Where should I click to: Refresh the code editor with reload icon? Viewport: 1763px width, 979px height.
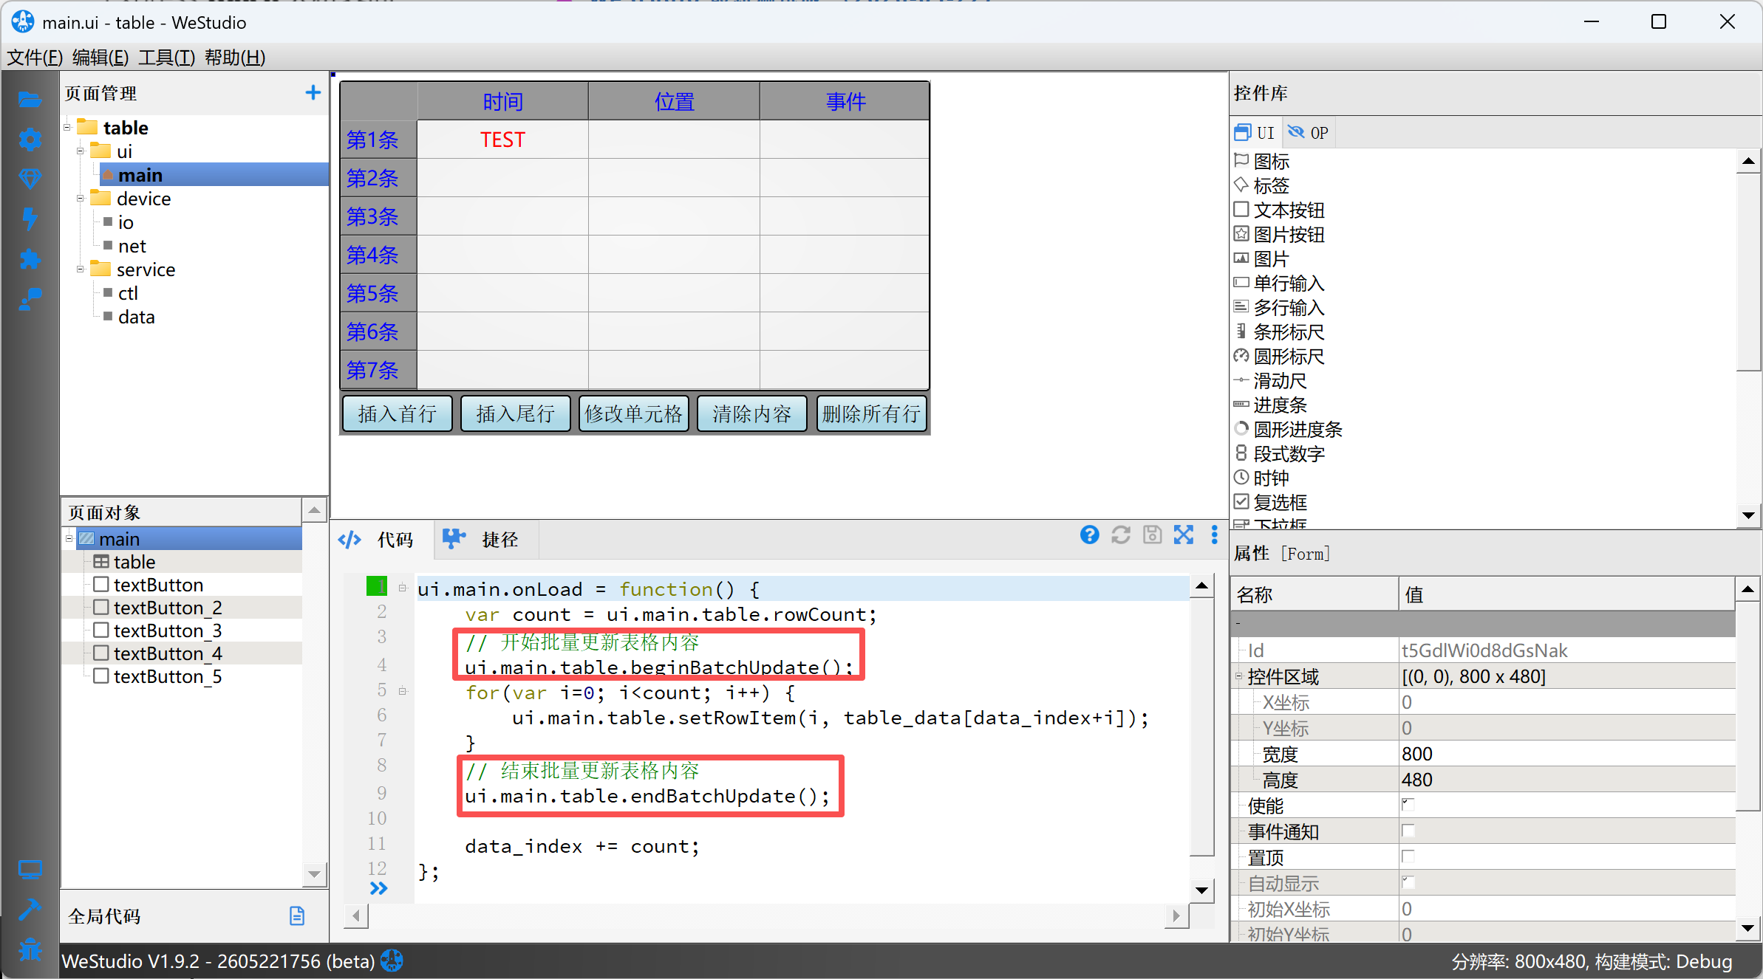tap(1121, 535)
